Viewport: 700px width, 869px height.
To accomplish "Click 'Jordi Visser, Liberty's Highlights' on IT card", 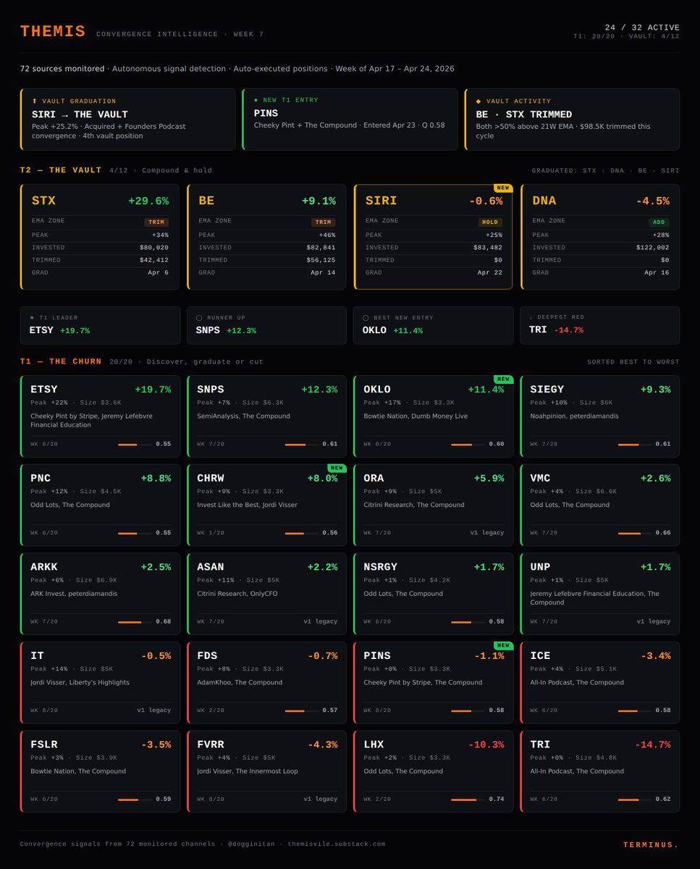I will tap(80, 682).
